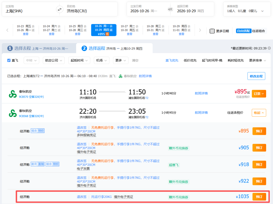Toggle the 直飞 direct flight checkbox
Viewport: 273px width, 204px height.
(9, 60)
